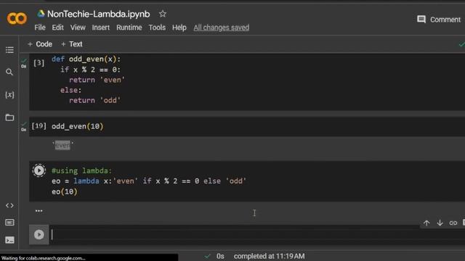Add a new Text cell
Viewport: 465px width, 261px height.
click(71, 44)
